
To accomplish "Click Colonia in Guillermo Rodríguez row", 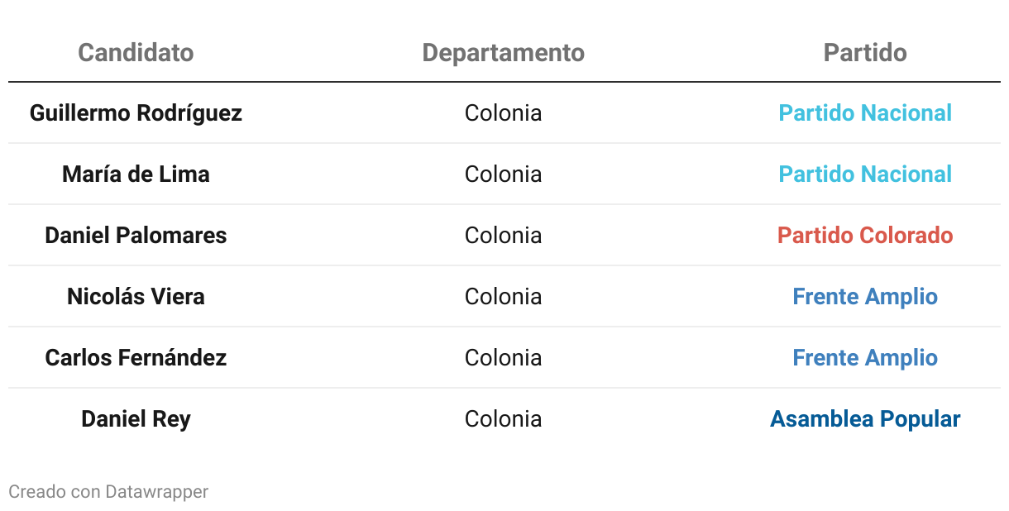I will pyautogui.click(x=503, y=113).
